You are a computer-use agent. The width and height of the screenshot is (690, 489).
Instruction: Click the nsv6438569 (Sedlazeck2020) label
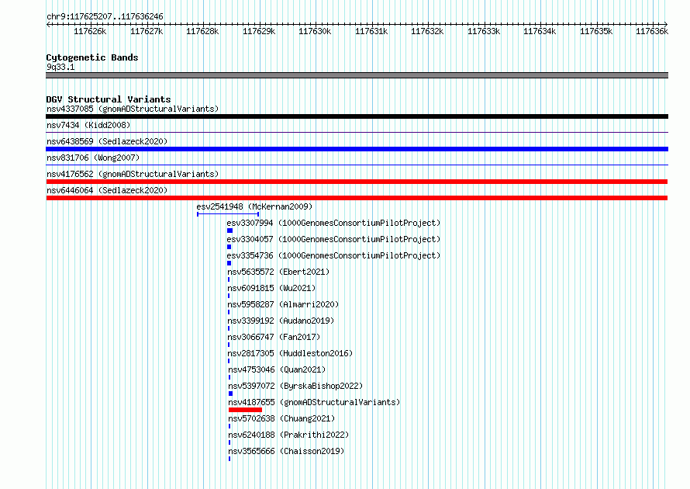coord(107,141)
